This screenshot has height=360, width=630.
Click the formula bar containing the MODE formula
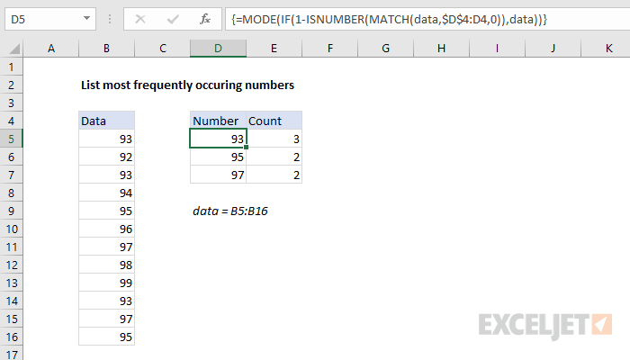pos(427,19)
